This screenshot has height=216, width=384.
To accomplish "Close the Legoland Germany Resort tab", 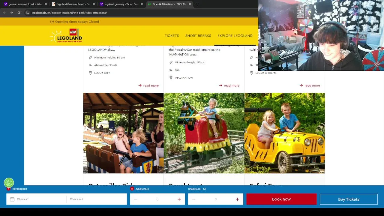I will [94, 4].
